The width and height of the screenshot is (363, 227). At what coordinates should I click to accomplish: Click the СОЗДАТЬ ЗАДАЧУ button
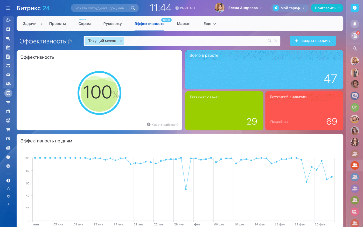tap(313, 41)
